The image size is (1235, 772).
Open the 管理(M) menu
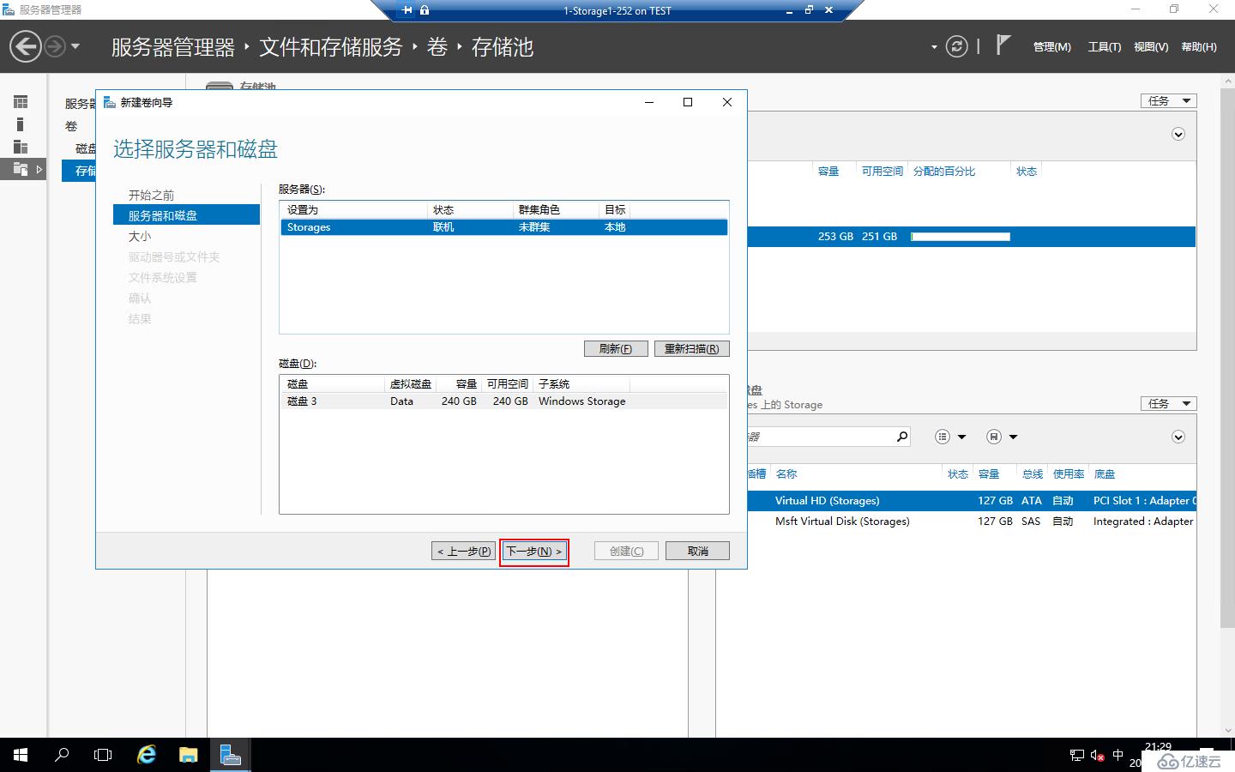[1051, 47]
